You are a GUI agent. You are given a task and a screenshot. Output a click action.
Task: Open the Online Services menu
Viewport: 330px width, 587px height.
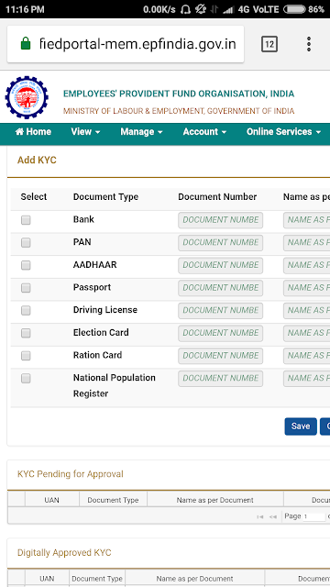click(283, 132)
